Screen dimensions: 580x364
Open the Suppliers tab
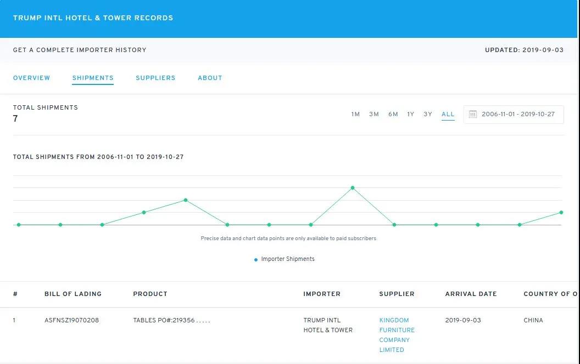click(155, 78)
